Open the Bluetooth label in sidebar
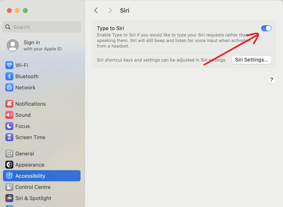283x207 pixels. point(27,76)
